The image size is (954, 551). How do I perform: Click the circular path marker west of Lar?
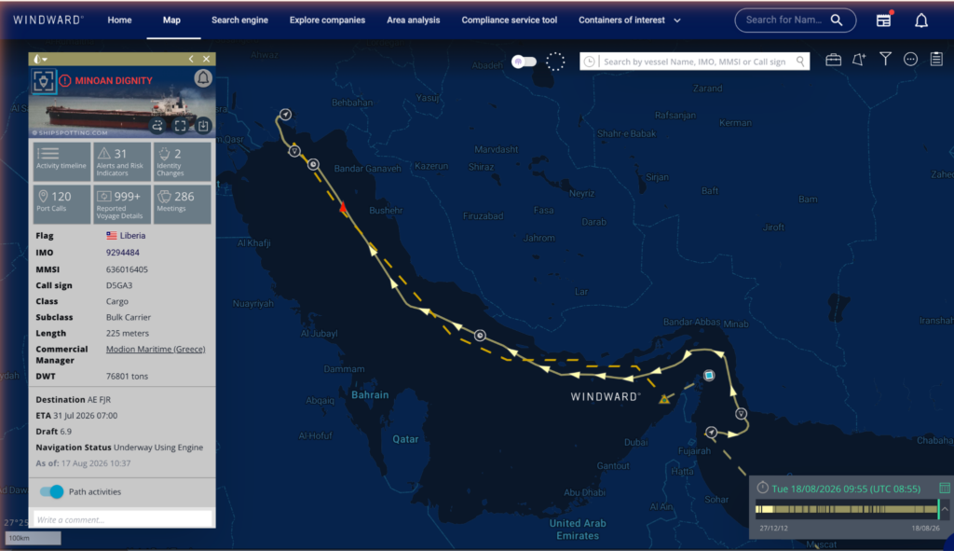point(480,336)
